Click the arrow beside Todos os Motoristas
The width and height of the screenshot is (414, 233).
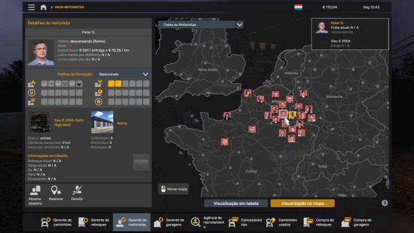239,25
